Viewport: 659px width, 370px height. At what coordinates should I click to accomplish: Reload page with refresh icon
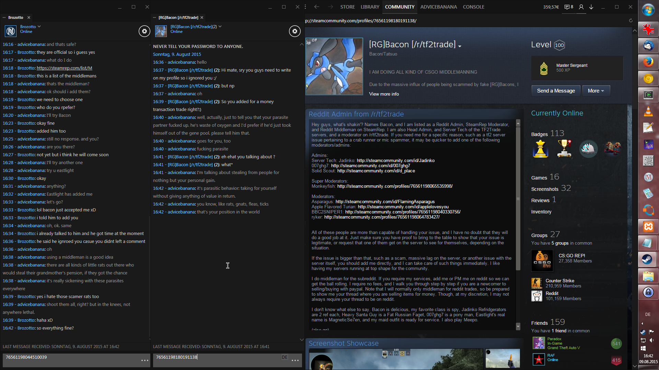tap(631, 21)
